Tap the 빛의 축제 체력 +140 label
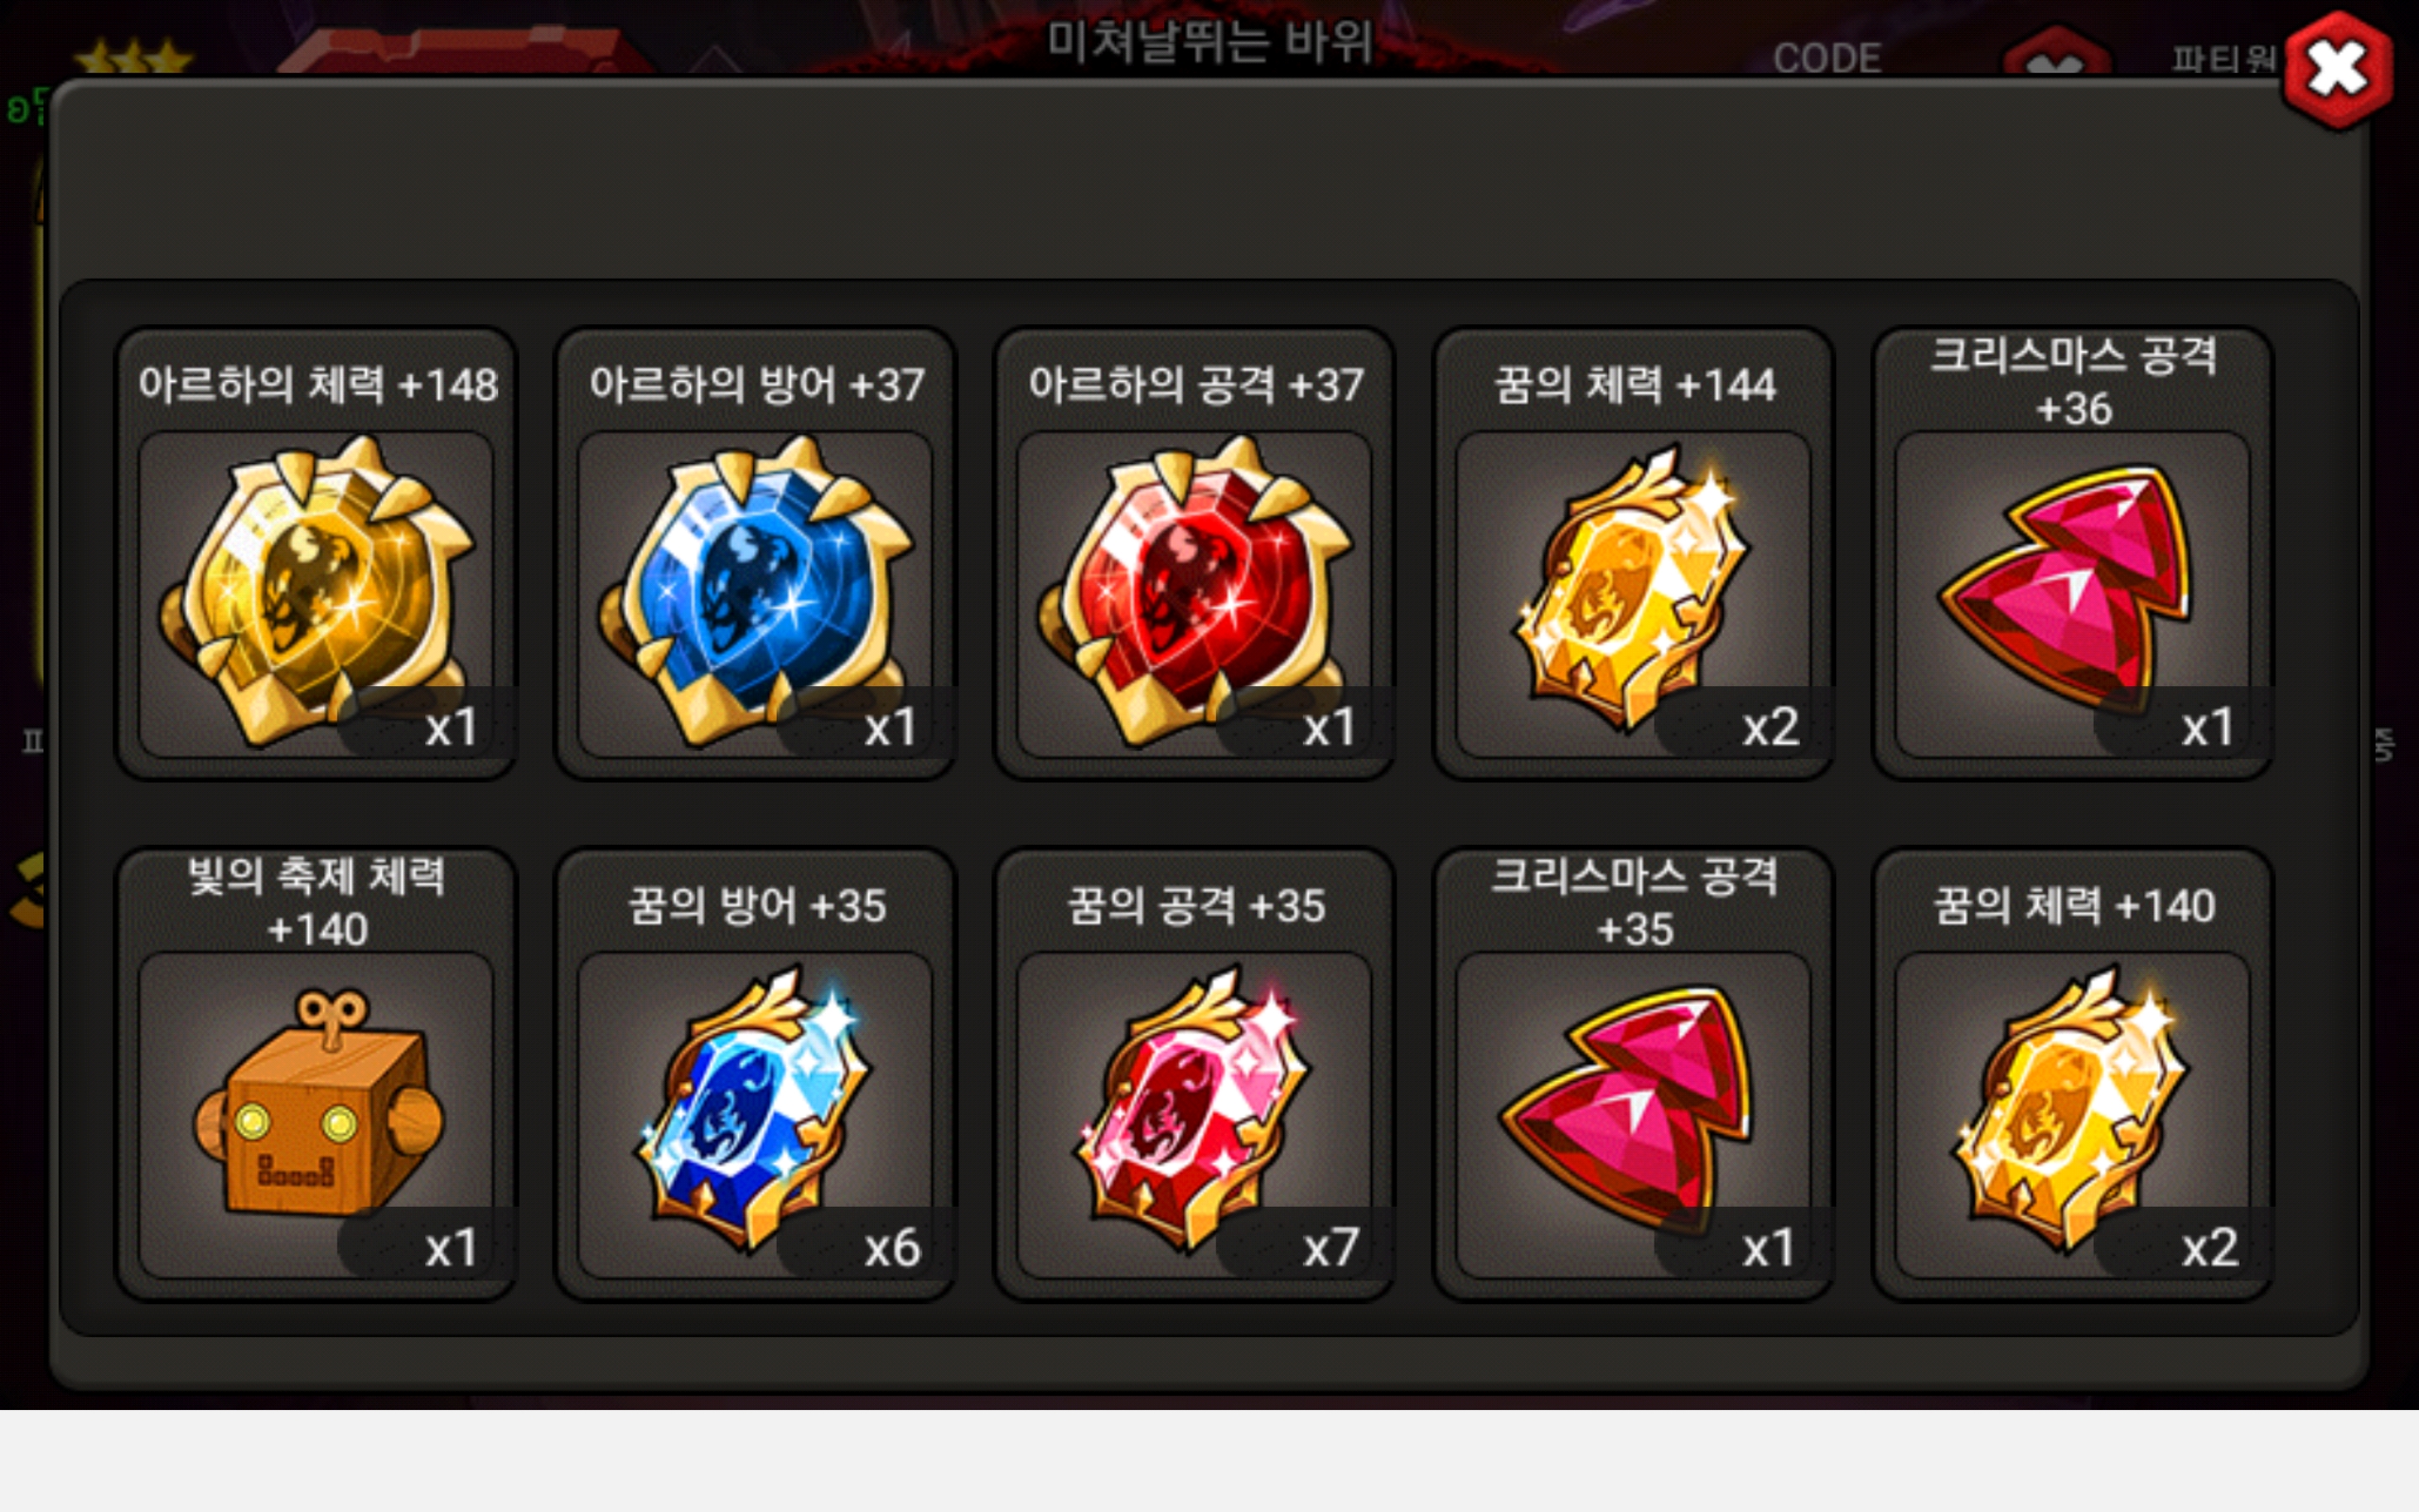 (x=317, y=902)
